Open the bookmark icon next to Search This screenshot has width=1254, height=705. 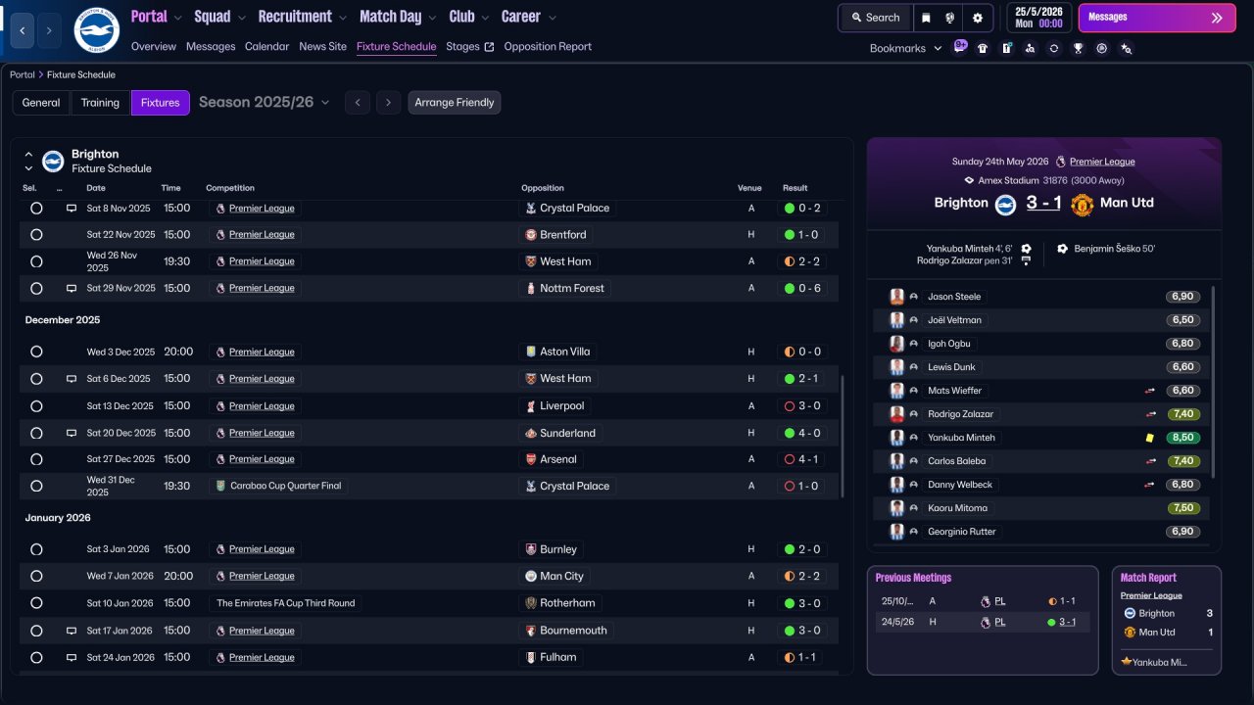[x=926, y=18]
